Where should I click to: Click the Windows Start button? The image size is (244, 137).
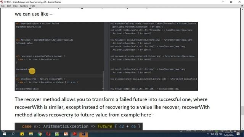pos(4,134)
